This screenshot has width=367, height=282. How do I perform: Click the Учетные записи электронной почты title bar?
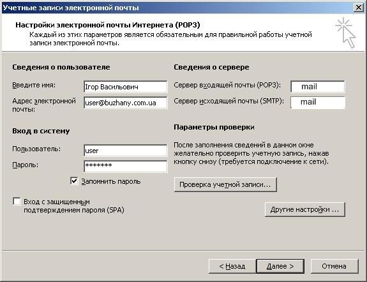177,8
